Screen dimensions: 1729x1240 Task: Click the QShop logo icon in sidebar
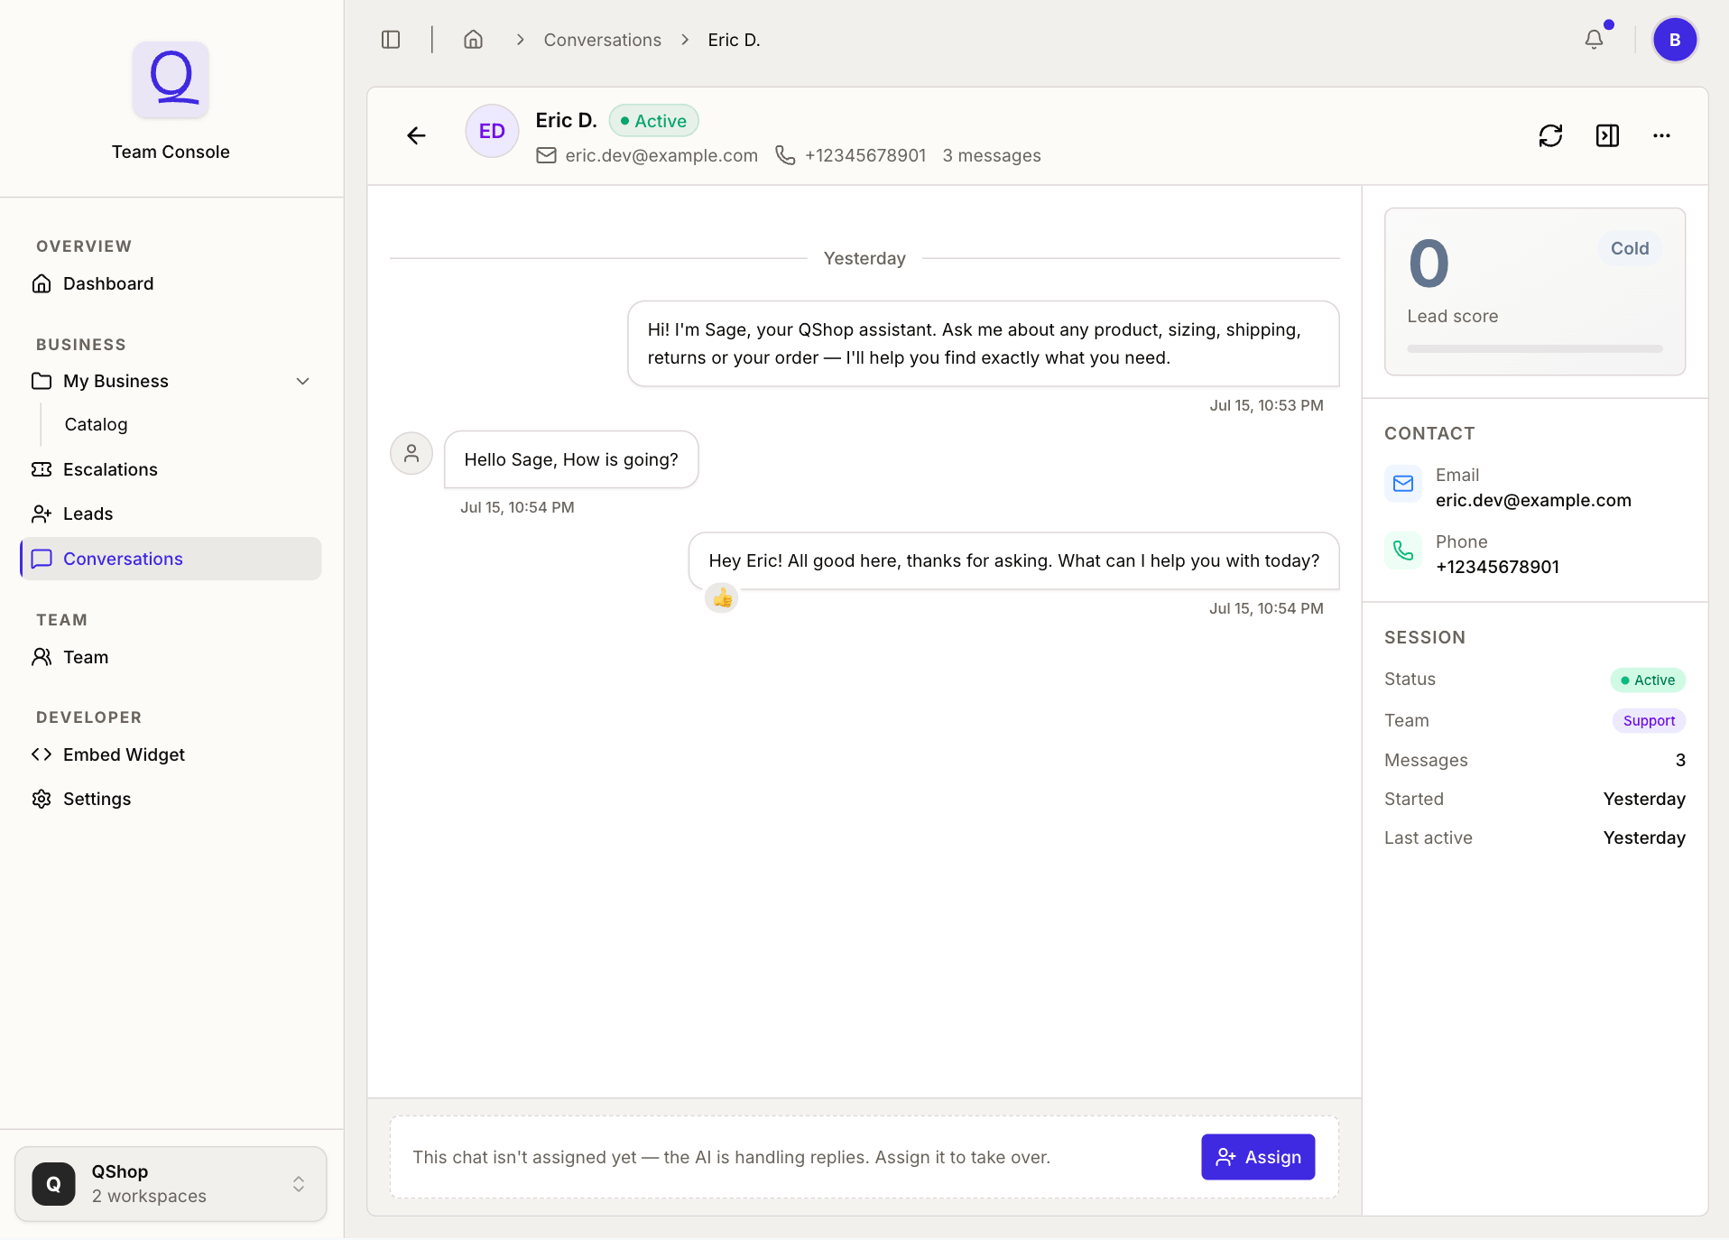click(x=171, y=79)
